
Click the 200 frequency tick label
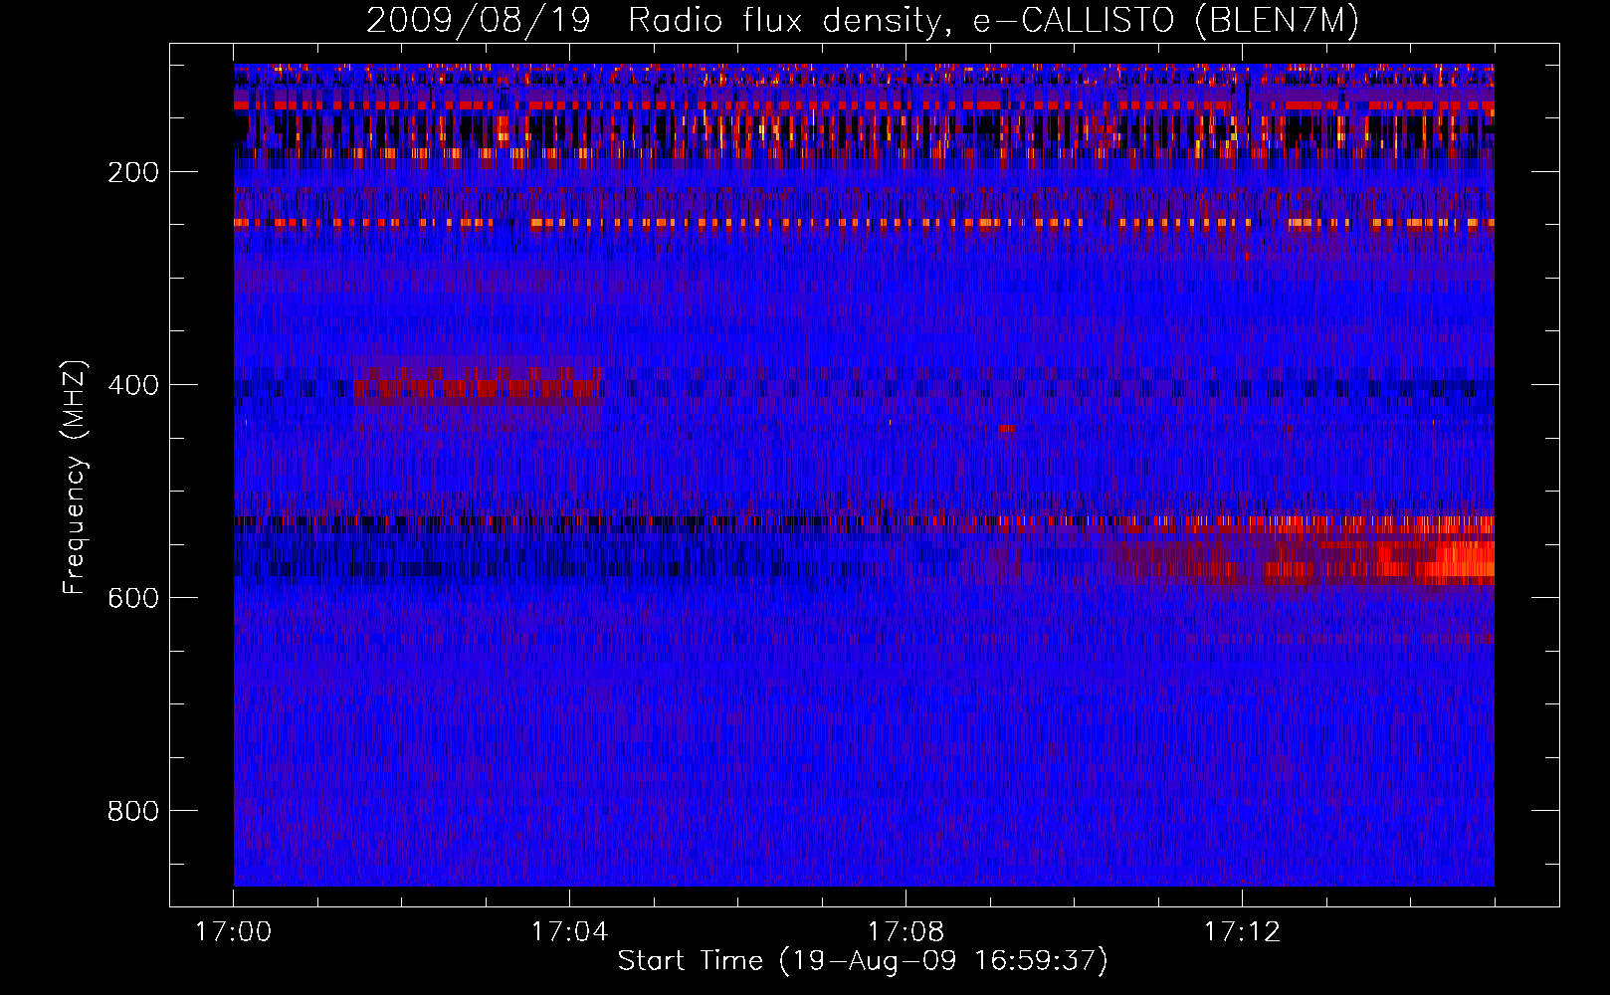[x=133, y=172]
